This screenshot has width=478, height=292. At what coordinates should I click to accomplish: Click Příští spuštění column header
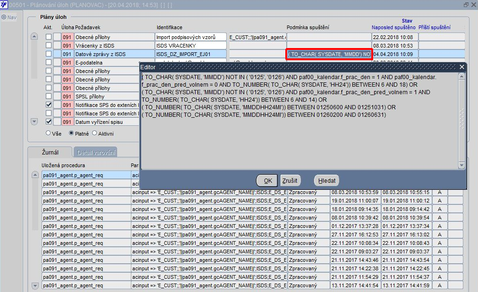point(434,27)
